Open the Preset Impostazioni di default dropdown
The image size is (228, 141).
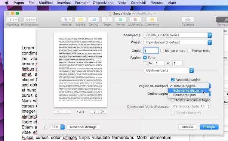click(178, 43)
